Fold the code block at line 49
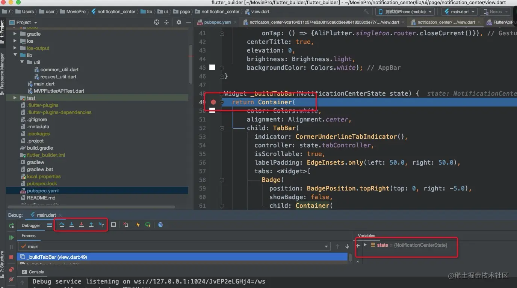This screenshot has height=288, width=517. click(222, 102)
